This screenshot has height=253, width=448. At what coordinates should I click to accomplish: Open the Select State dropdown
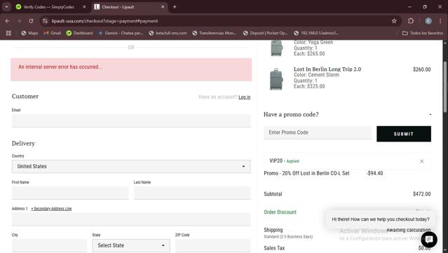[131, 245]
